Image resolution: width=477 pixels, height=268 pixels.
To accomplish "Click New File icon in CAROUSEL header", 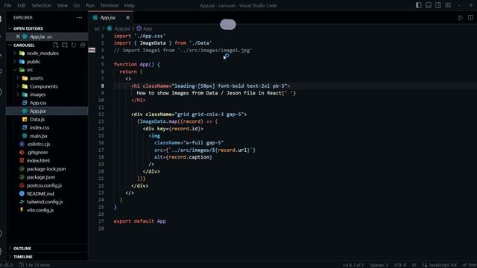I will click(55, 45).
